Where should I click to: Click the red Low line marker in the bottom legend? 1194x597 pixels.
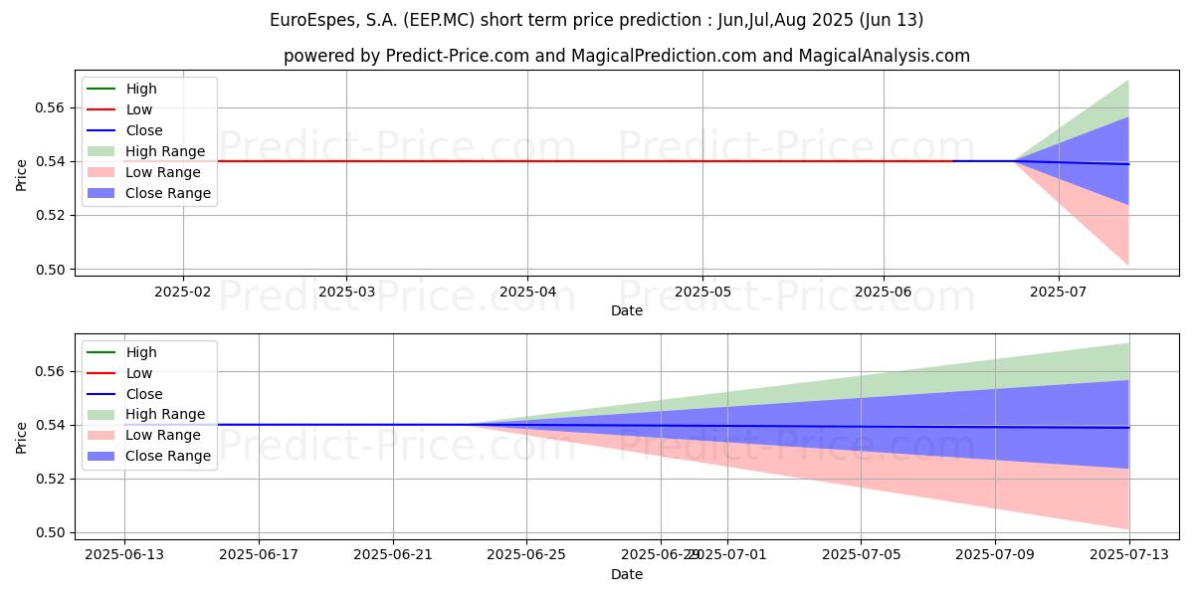[101, 373]
